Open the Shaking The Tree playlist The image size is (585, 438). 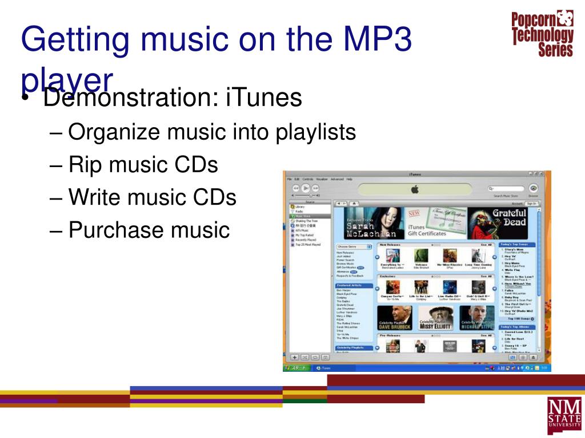point(310,221)
